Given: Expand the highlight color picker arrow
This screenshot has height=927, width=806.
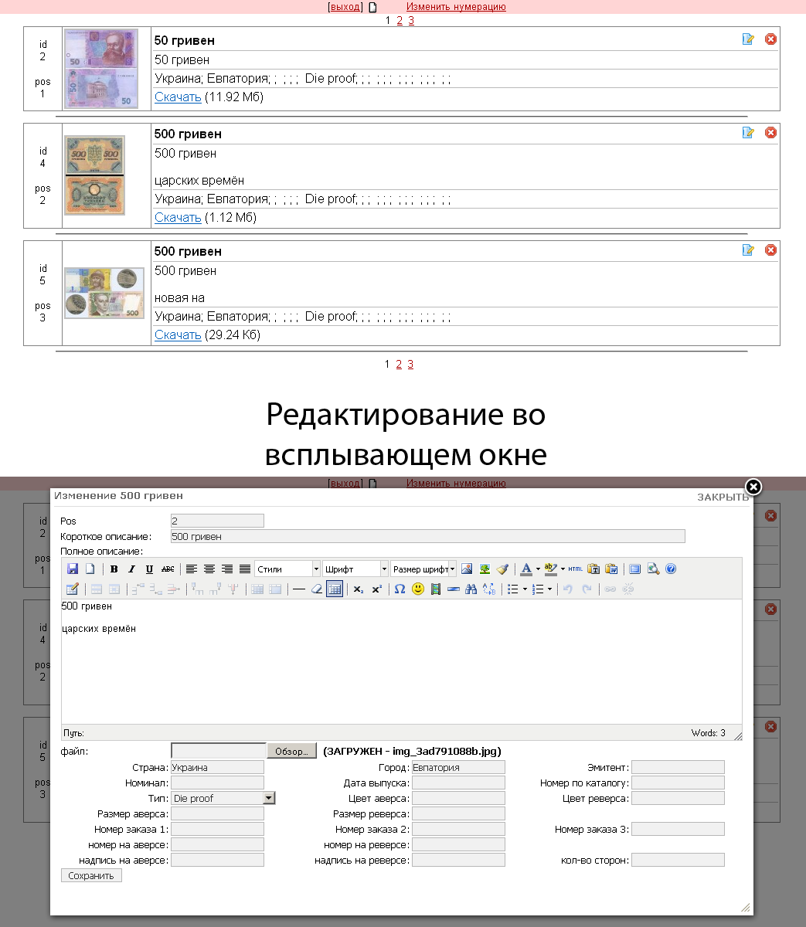Looking at the screenshot, I should [563, 569].
